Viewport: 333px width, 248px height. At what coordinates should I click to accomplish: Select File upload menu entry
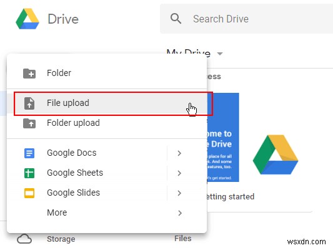pos(107,104)
